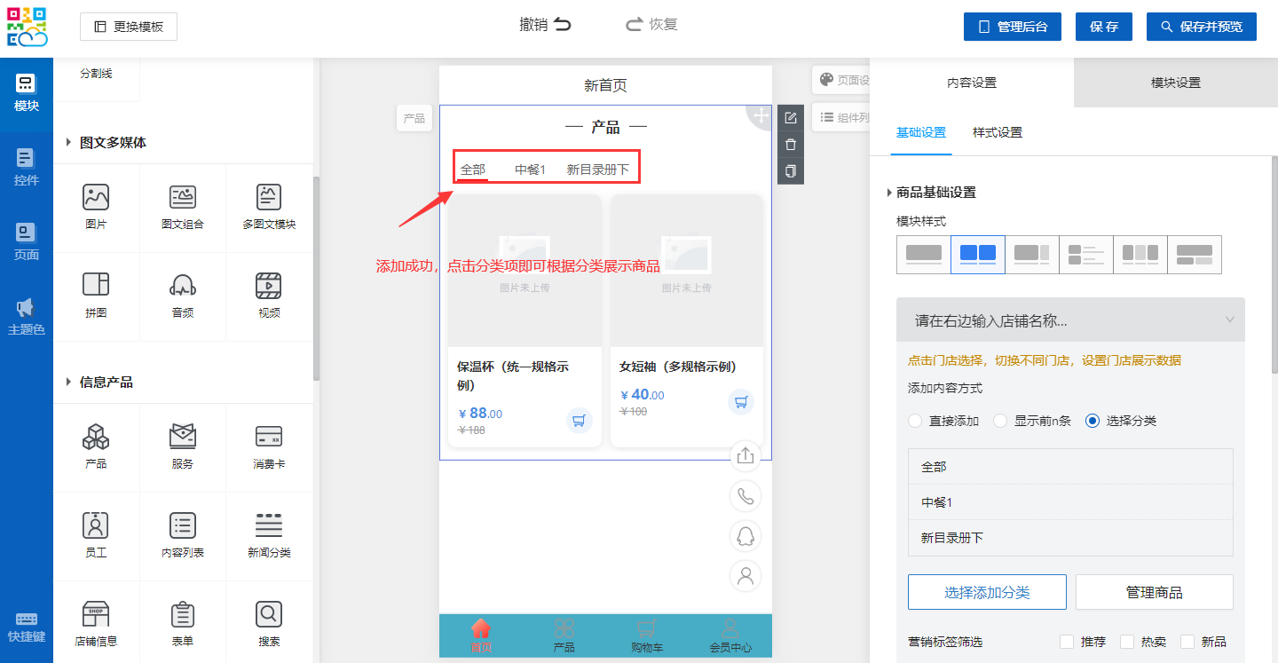Click the 保存并预览 button
This screenshot has width=1278, height=663.
pyautogui.click(x=1207, y=27)
